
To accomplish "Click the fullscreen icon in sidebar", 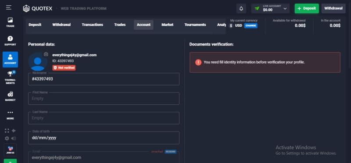I will (x=7, y=131).
